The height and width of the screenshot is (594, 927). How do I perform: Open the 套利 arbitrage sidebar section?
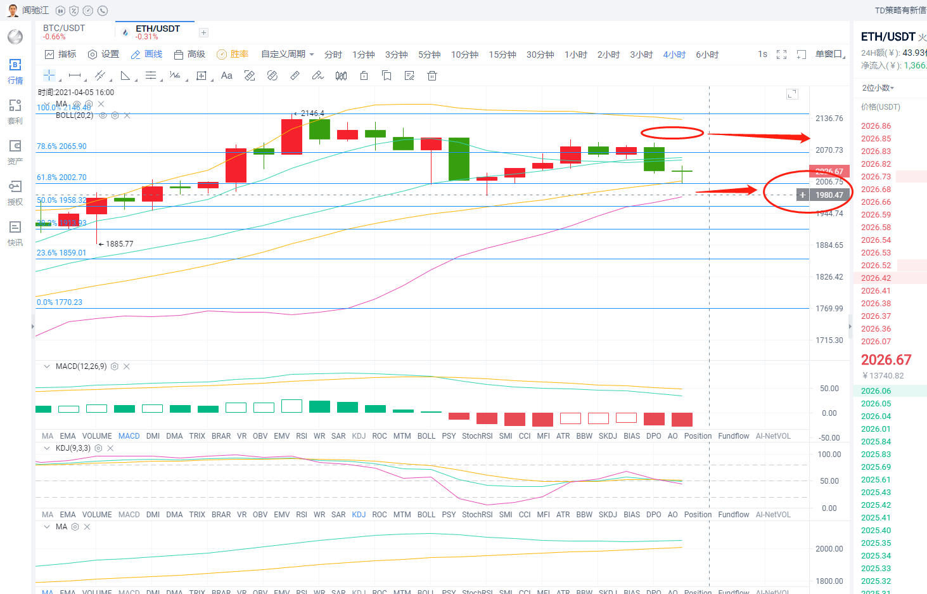click(x=15, y=111)
